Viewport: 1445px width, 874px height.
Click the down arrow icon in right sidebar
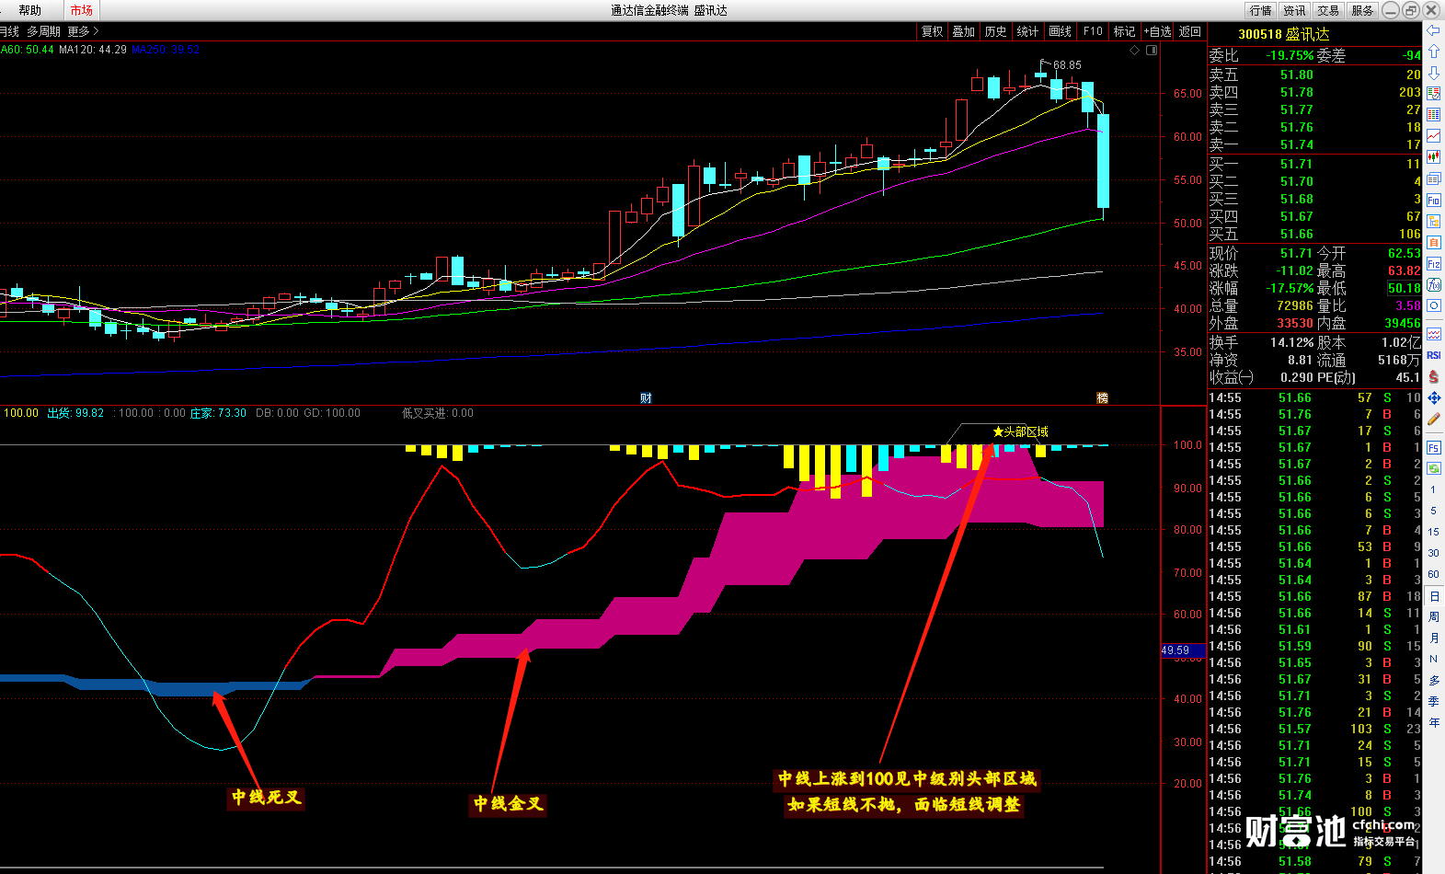coord(1433,73)
